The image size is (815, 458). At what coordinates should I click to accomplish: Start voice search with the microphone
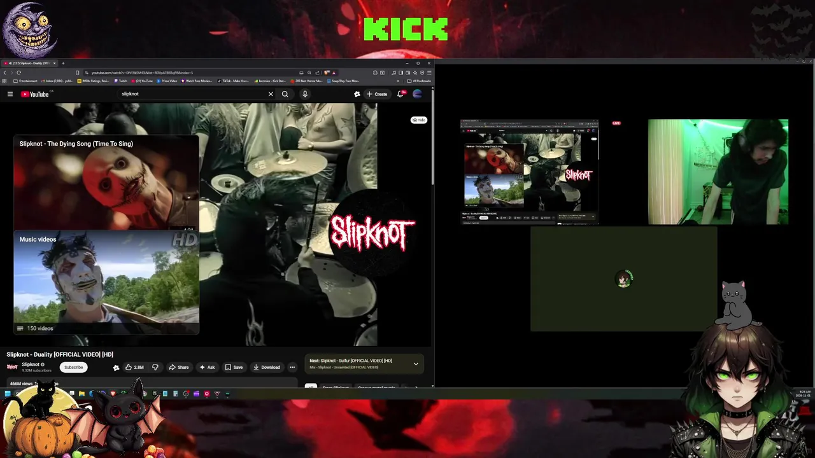[x=305, y=94]
